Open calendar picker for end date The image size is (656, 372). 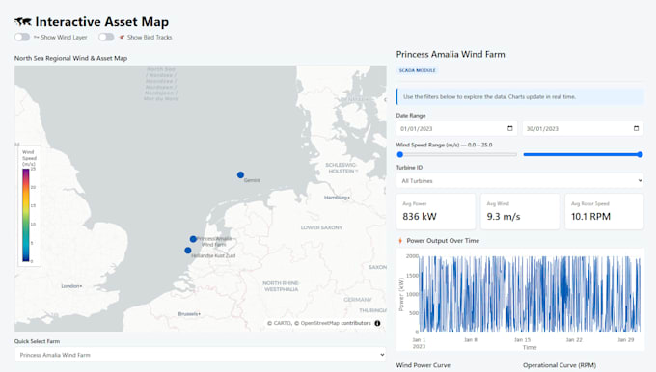tap(636, 128)
